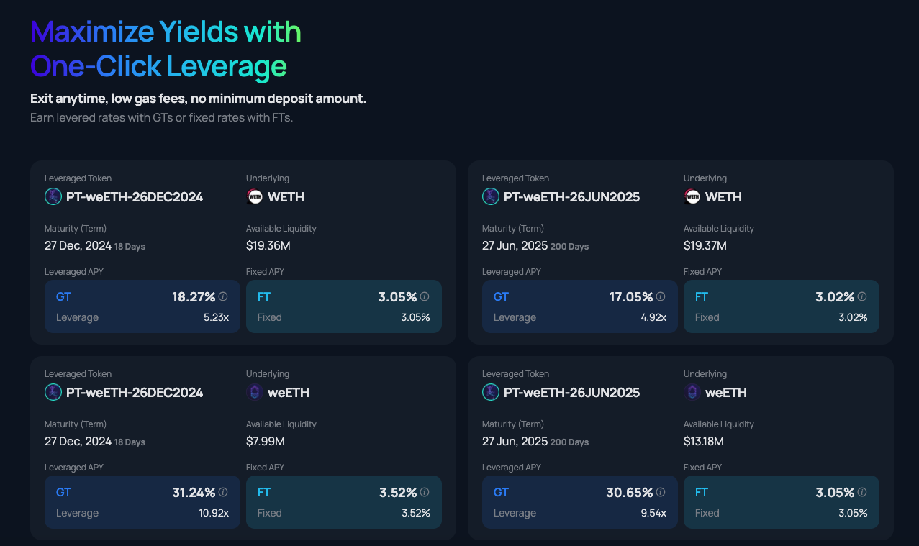This screenshot has width=919, height=546.
Task: Pick FT fixed box showing 3.02%
Action: click(x=782, y=306)
